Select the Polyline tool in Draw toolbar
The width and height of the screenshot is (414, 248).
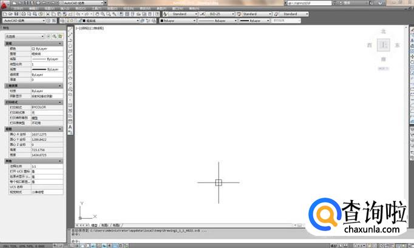70,40
